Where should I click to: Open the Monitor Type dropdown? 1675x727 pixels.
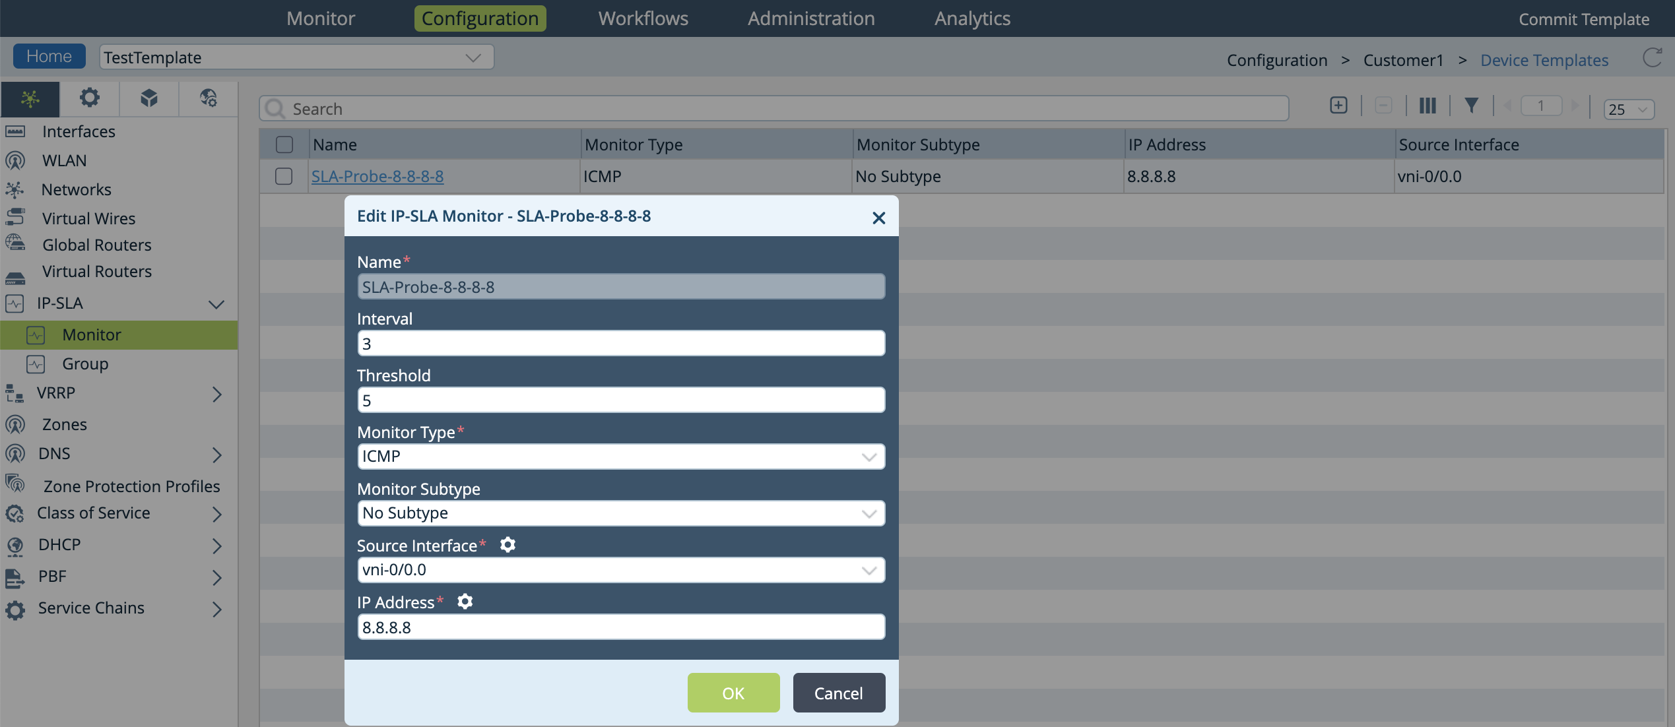point(620,457)
